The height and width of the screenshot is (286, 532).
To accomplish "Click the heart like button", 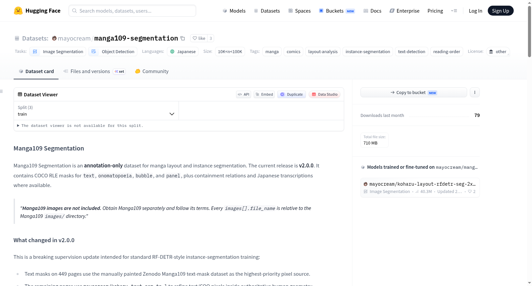I will point(199,38).
